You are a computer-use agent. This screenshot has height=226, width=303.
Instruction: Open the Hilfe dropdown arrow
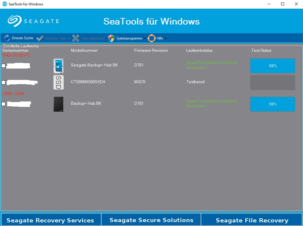pyautogui.click(x=165, y=38)
